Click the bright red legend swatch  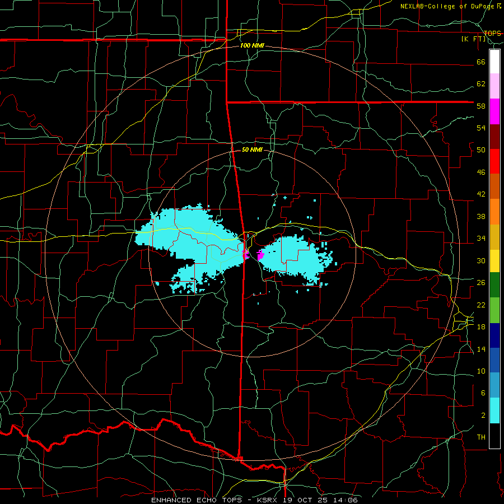click(x=494, y=161)
